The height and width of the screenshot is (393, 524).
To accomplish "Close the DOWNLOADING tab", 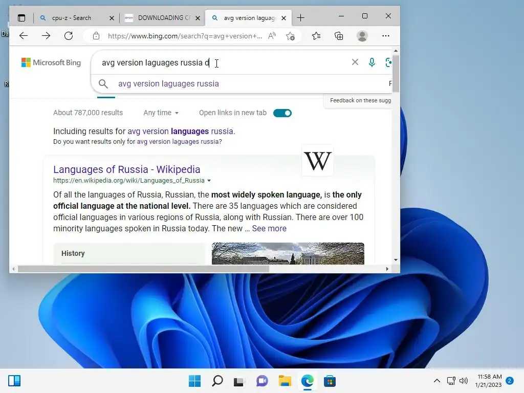I will click(x=198, y=18).
